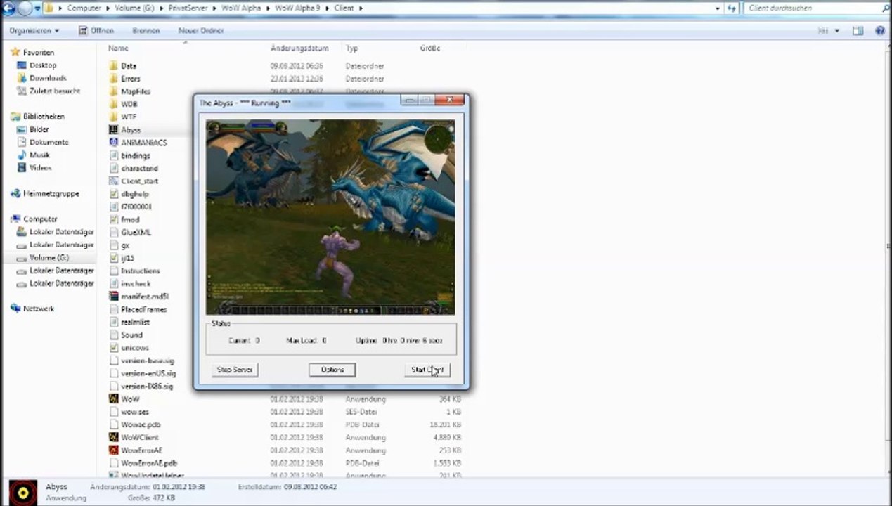Click the Netzwerk icon in sidebar
The width and height of the screenshot is (892, 506).
[15, 309]
